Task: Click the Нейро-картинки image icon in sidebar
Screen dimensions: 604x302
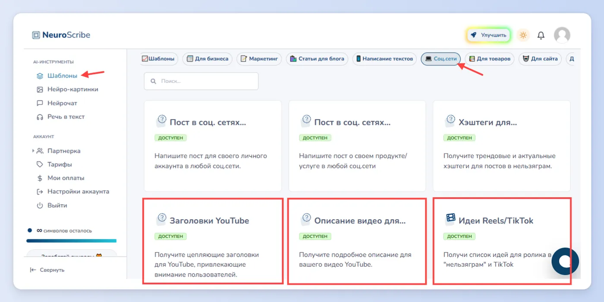Action: point(40,89)
